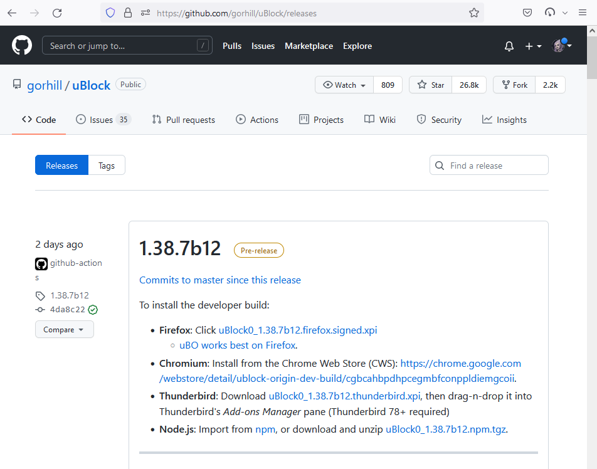This screenshot has height=469, width=597.
Task: Open the 1.38.7b12 tag link
Action: click(69, 295)
